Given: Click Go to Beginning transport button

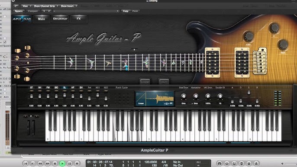Looking at the screenshot, I should click(26, 164).
